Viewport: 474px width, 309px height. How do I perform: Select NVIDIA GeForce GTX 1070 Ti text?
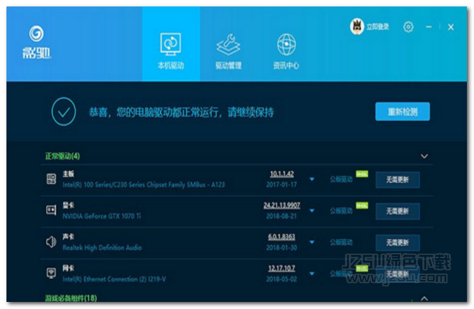pyautogui.click(x=102, y=216)
